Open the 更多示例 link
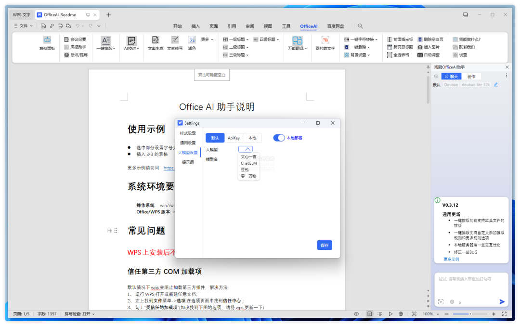Image resolution: width=520 pixels, height=326 pixels. point(451,259)
